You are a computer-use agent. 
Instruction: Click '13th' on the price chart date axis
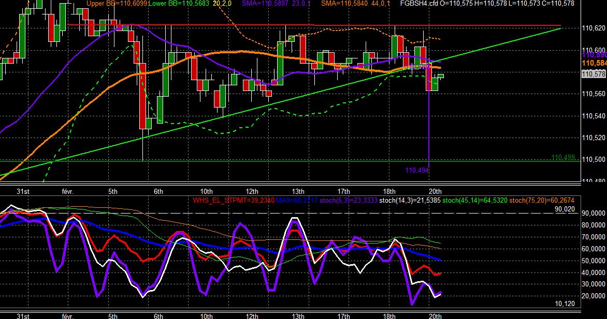298,191
